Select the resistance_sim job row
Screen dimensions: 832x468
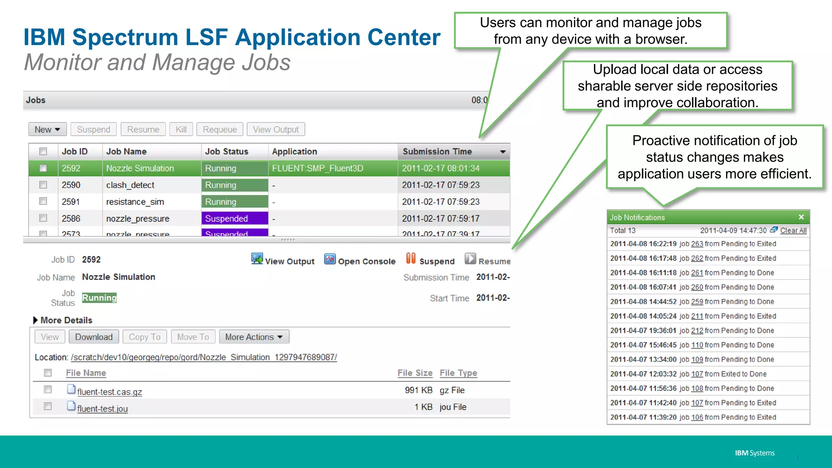click(269, 201)
